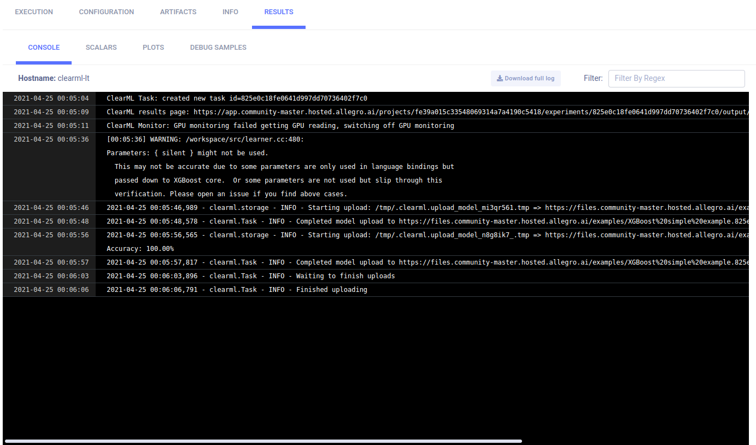Click the 'created new task id' log line

pyautogui.click(x=237, y=98)
